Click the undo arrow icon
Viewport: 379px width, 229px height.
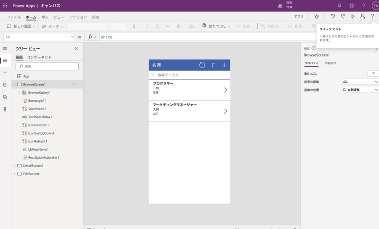click(333, 16)
